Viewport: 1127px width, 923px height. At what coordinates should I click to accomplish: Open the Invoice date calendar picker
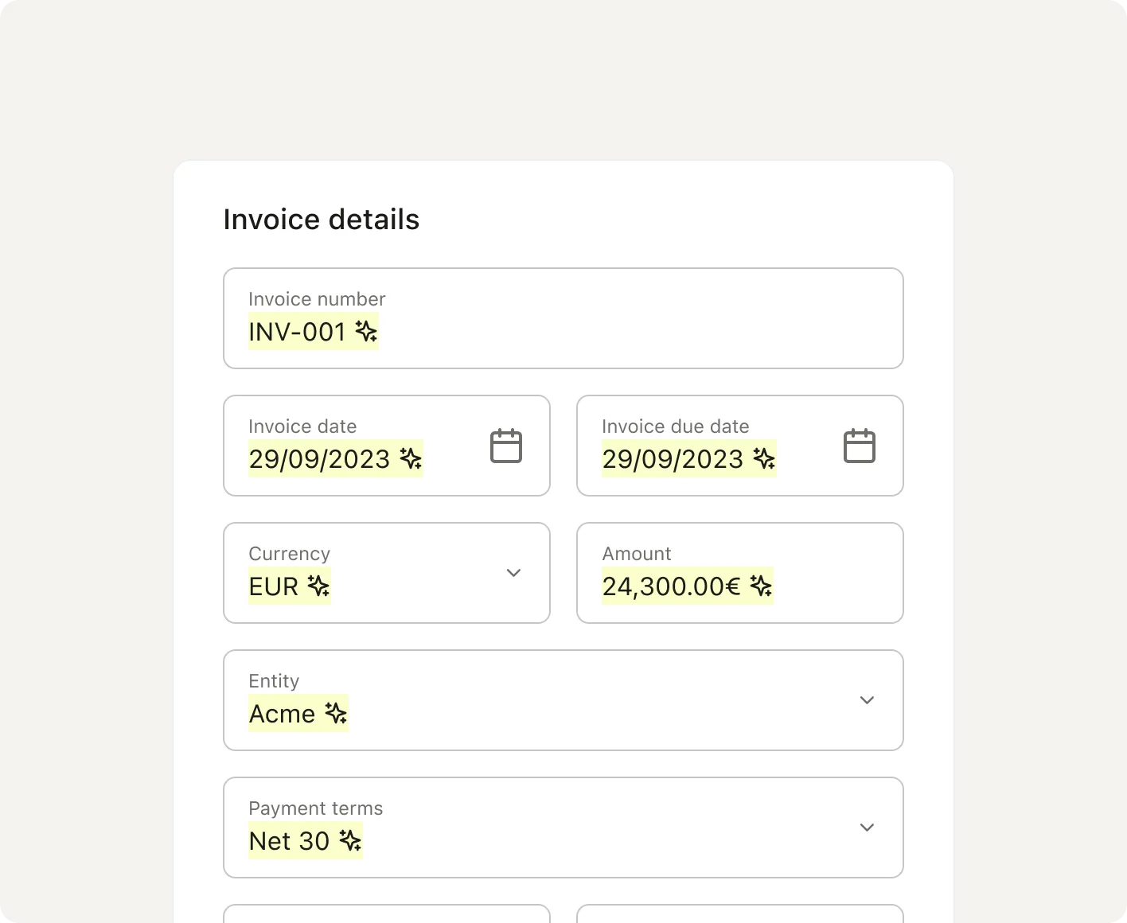tap(506, 446)
